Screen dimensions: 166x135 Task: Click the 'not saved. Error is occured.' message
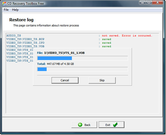coord(127,36)
